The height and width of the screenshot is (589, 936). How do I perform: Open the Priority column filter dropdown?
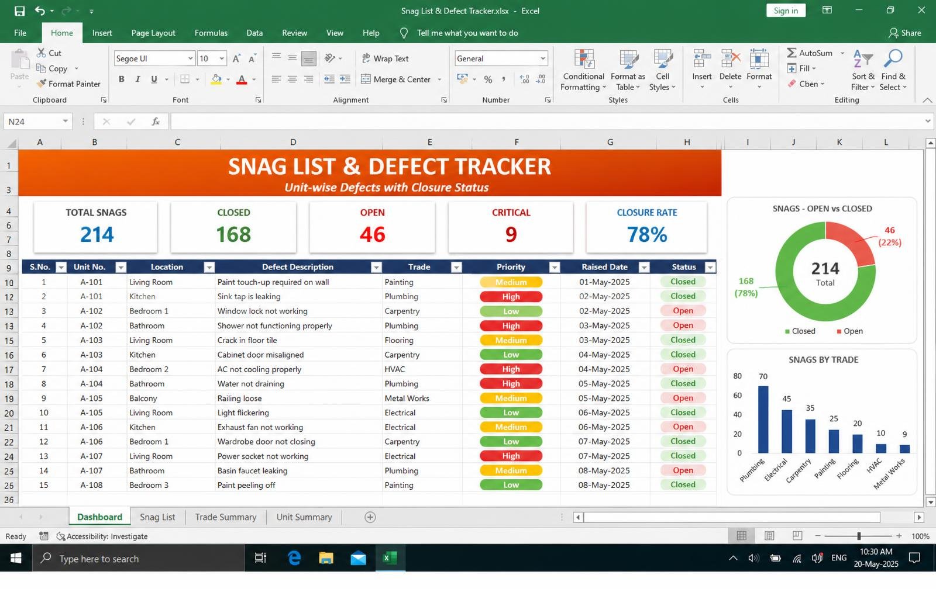554,268
